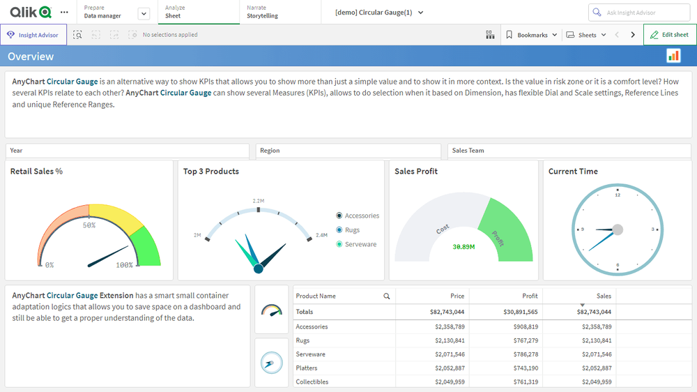The width and height of the screenshot is (697, 392).
Task: Click the small clock gauge thumbnail
Action: [x=271, y=362]
